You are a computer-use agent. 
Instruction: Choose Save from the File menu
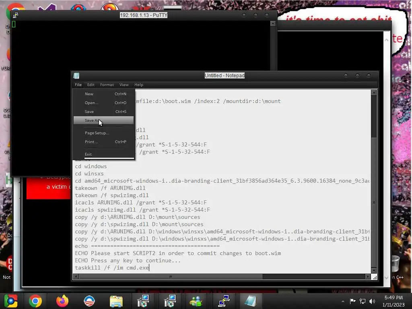click(103, 112)
